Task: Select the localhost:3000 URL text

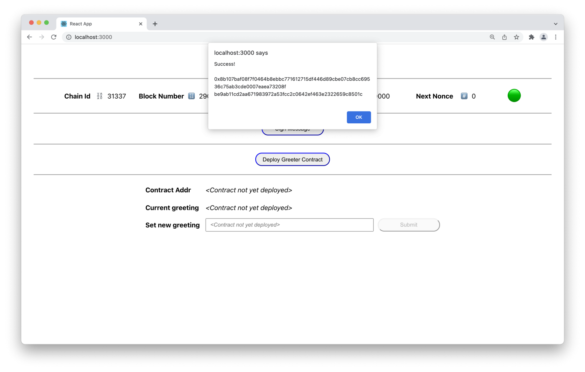Action: 93,37
